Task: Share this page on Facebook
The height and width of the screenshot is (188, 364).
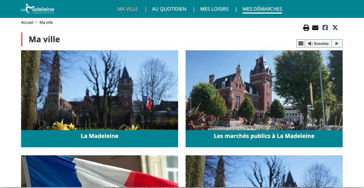Action: coord(325,28)
